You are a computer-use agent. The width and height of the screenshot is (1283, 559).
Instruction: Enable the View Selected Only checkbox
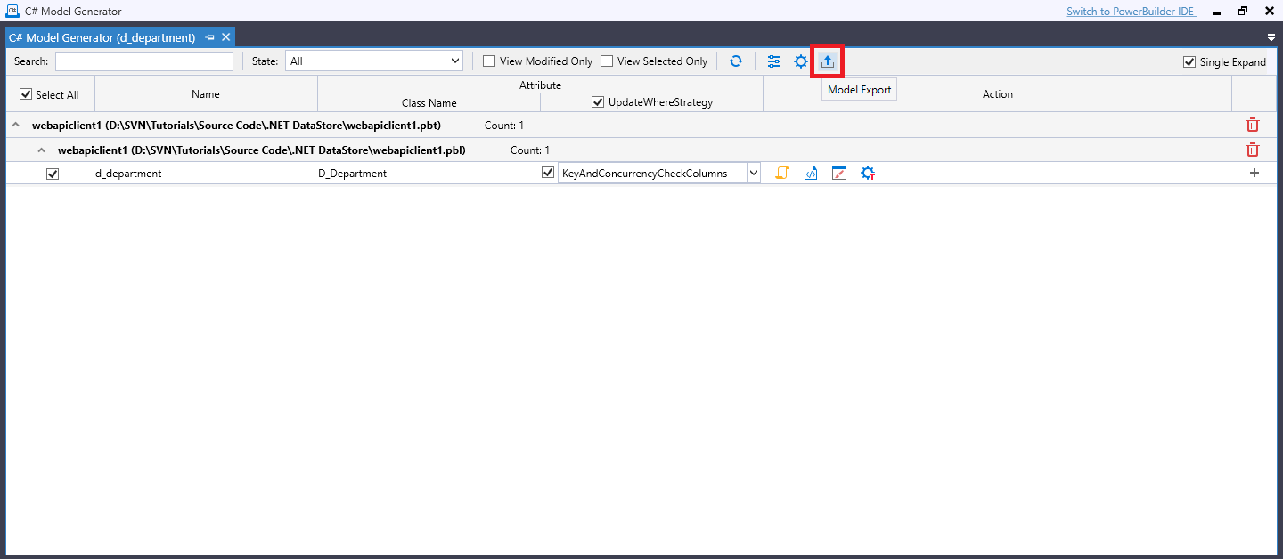coord(607,61)
